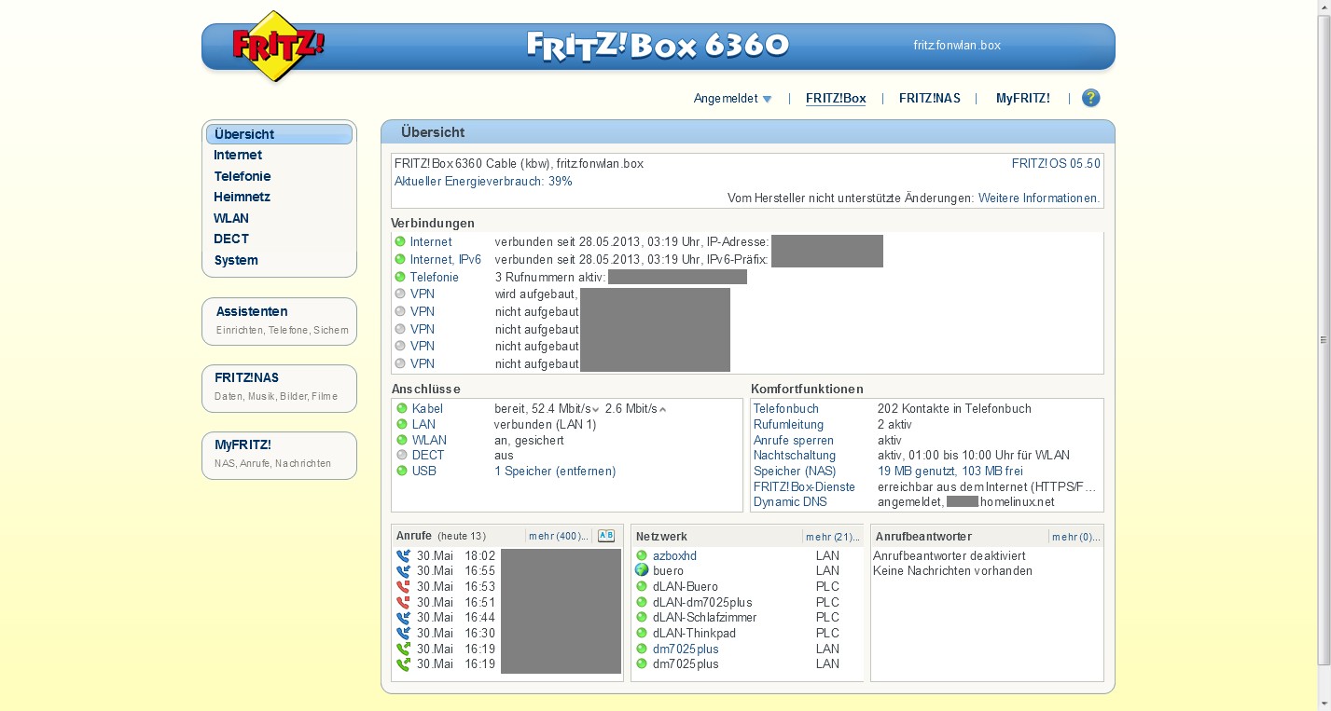1331x711 pixels.
Task: Click call icon for 18:02 entry
Action: [x=403, y=555]
